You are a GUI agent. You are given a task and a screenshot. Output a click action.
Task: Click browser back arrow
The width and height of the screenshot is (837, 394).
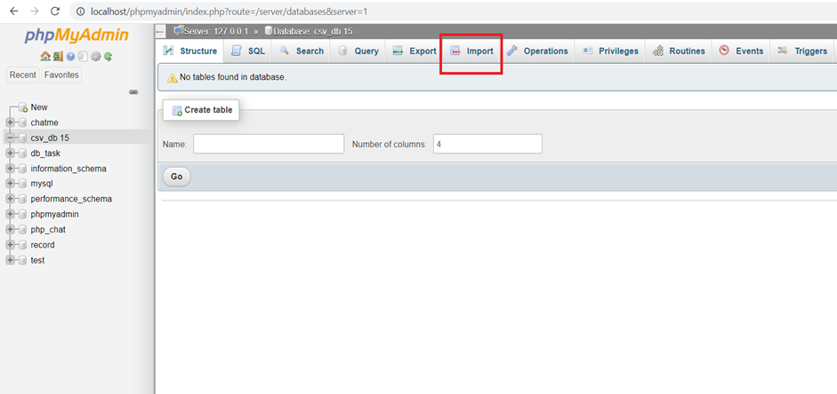click(x=14, y=11)
